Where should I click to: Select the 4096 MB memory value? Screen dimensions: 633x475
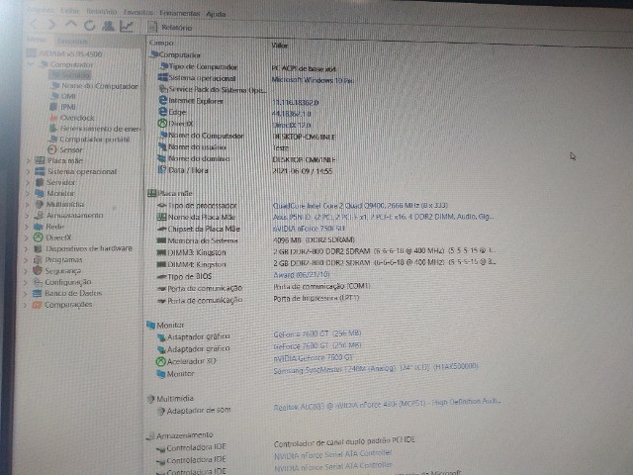tap(314, 239)
